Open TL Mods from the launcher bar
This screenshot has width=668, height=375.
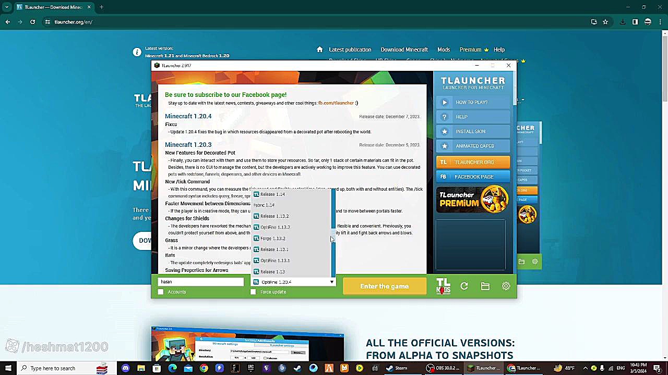click(x=443, y=286)
